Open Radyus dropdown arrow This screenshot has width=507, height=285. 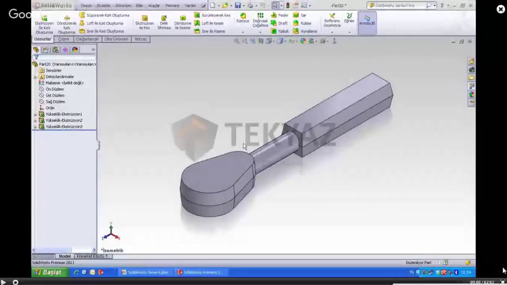coord(243,32)
